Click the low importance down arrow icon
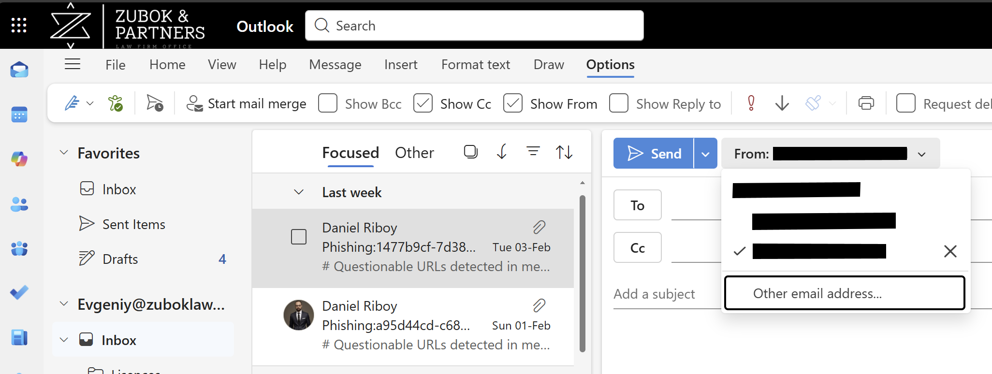The height and width of the screenshot is (374, 992). click(782, 103)
